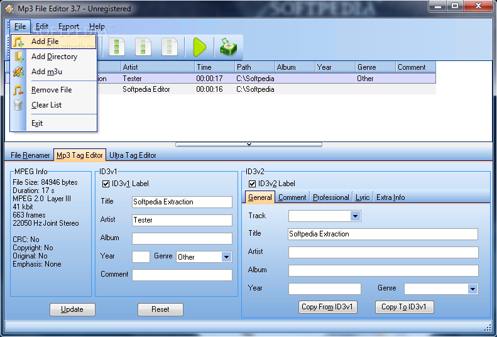This screenshot has width=497, height=337.
Task: Click the Album column header
Action: click(x=295, y=67)
